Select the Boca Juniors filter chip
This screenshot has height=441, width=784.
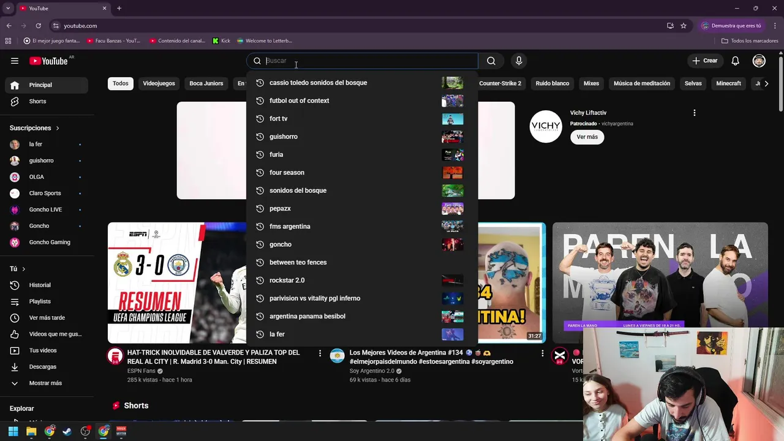(x=206, y=83)
